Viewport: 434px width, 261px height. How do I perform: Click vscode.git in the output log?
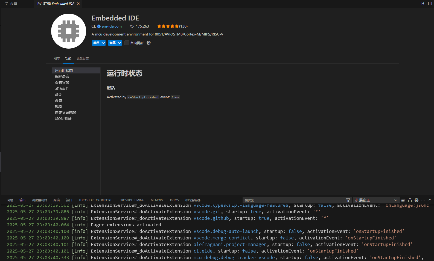coord(207,212)
